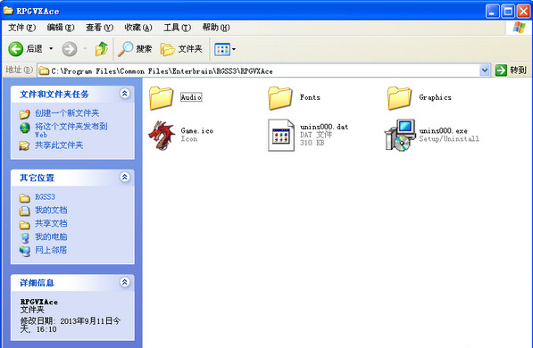Open the 编辑(E) menu
The image size is (533, 348).
click(61, 27)
